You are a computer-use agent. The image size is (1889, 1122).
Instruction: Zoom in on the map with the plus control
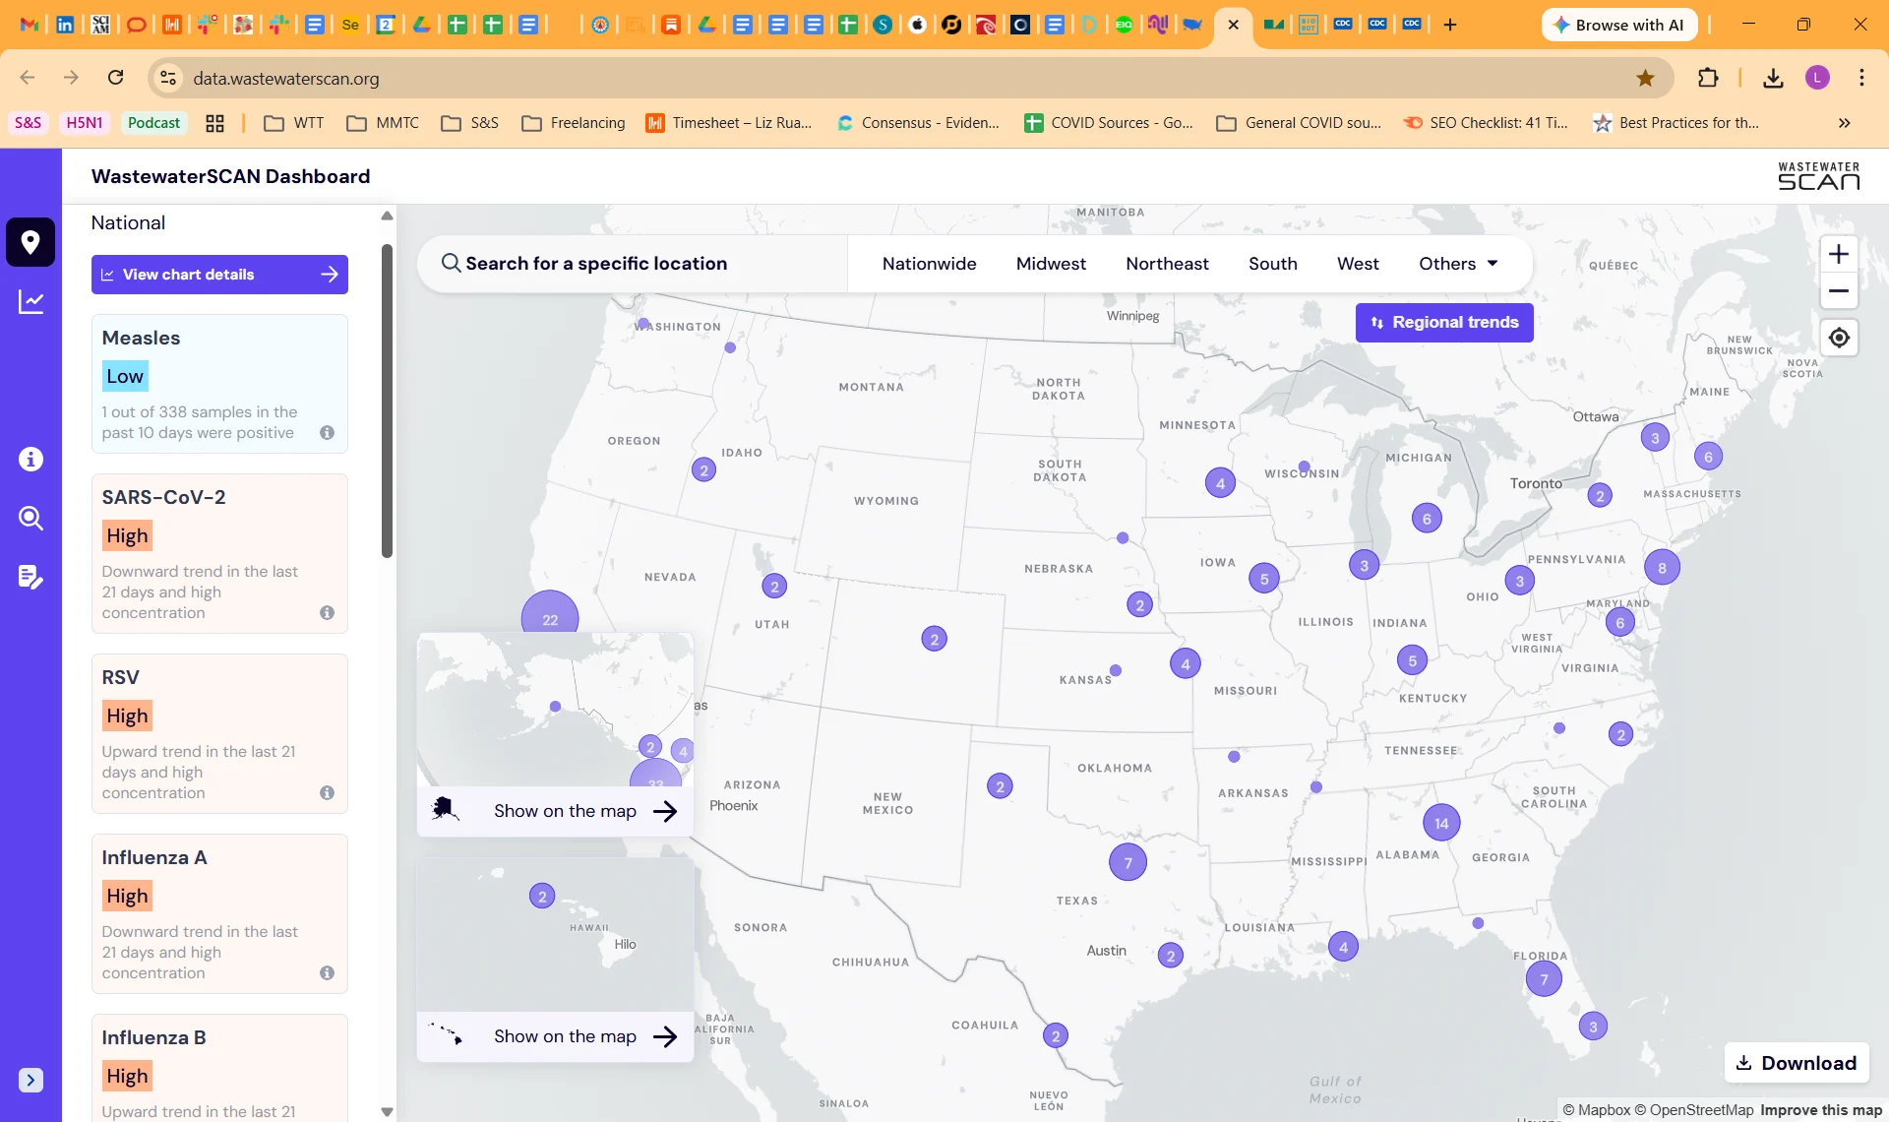(1839, 253)
